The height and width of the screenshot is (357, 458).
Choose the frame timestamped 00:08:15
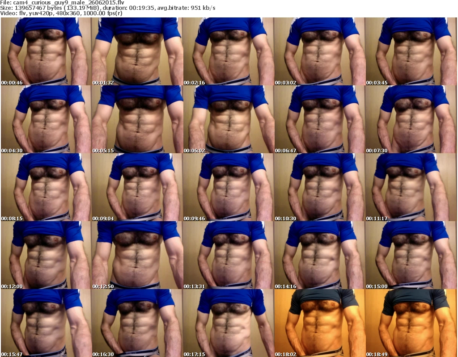click(46, 187)
